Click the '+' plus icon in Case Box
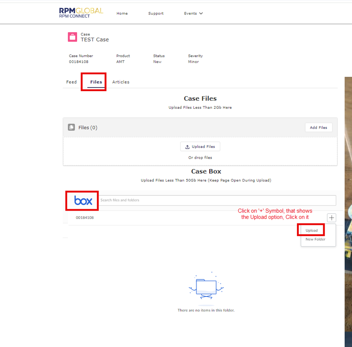Image resolution: width=352 pixels, height=347 pixels. pyautogui.click(x=331, y=217)
